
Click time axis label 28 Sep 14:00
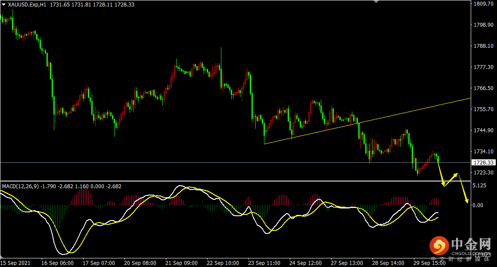tap(388, 263)
